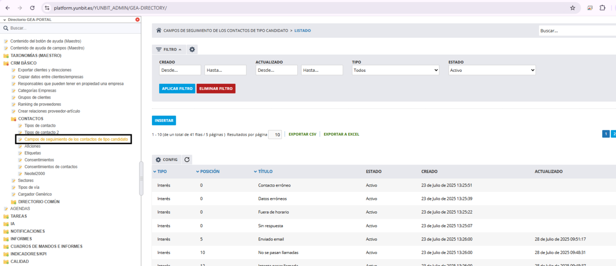Click the CREADO Desde date field
Screen dimensions: 616x266
coord(180,70)
